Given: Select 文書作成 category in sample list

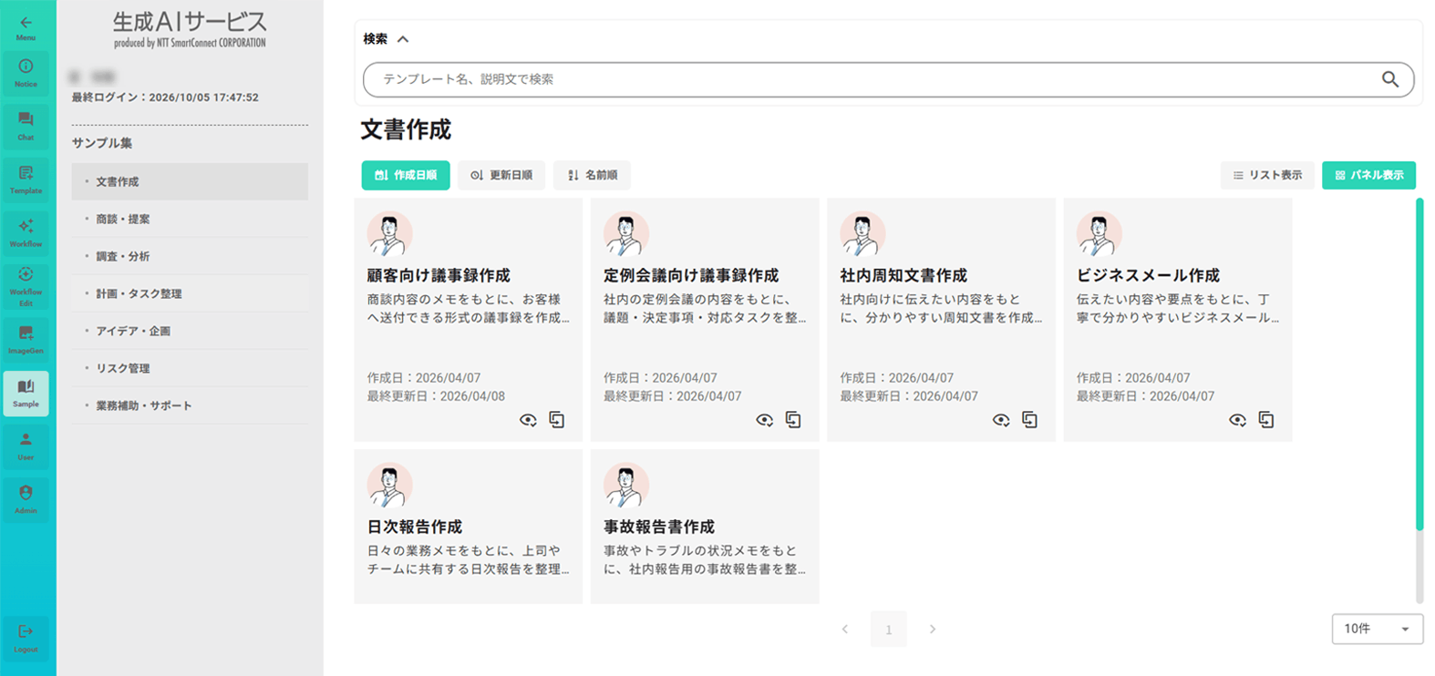Looking at the screenshot, I should (190, 181).
